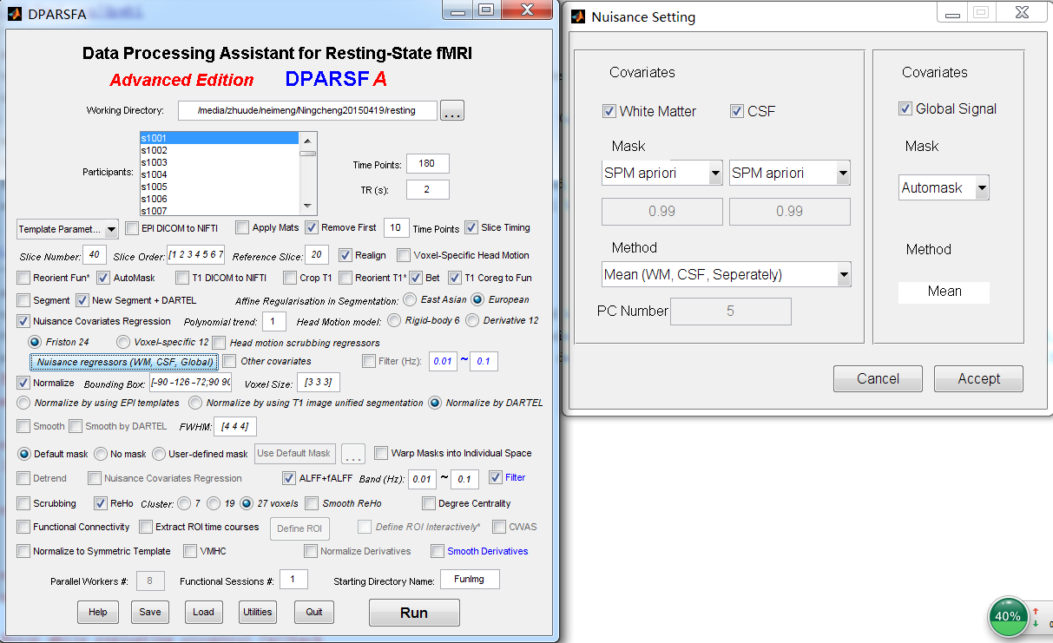The height and width of the screenshot is (643, 1053).
Task: Toggle the Apply Mats checkbox
Action: (x=242, y=228)
